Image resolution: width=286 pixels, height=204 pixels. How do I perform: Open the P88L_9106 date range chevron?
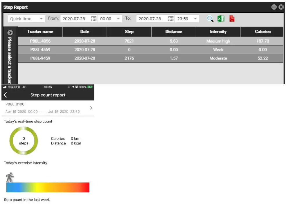click(91, 108)
